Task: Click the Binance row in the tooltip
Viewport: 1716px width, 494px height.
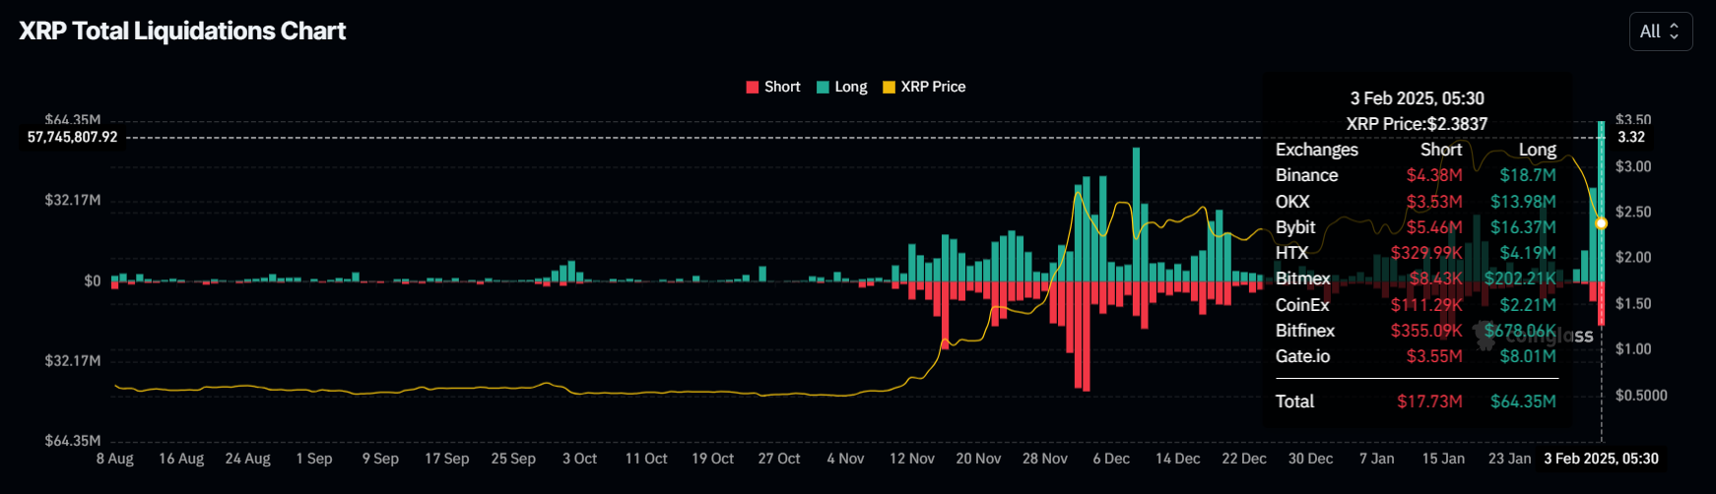Action: tap(1416, 175)
